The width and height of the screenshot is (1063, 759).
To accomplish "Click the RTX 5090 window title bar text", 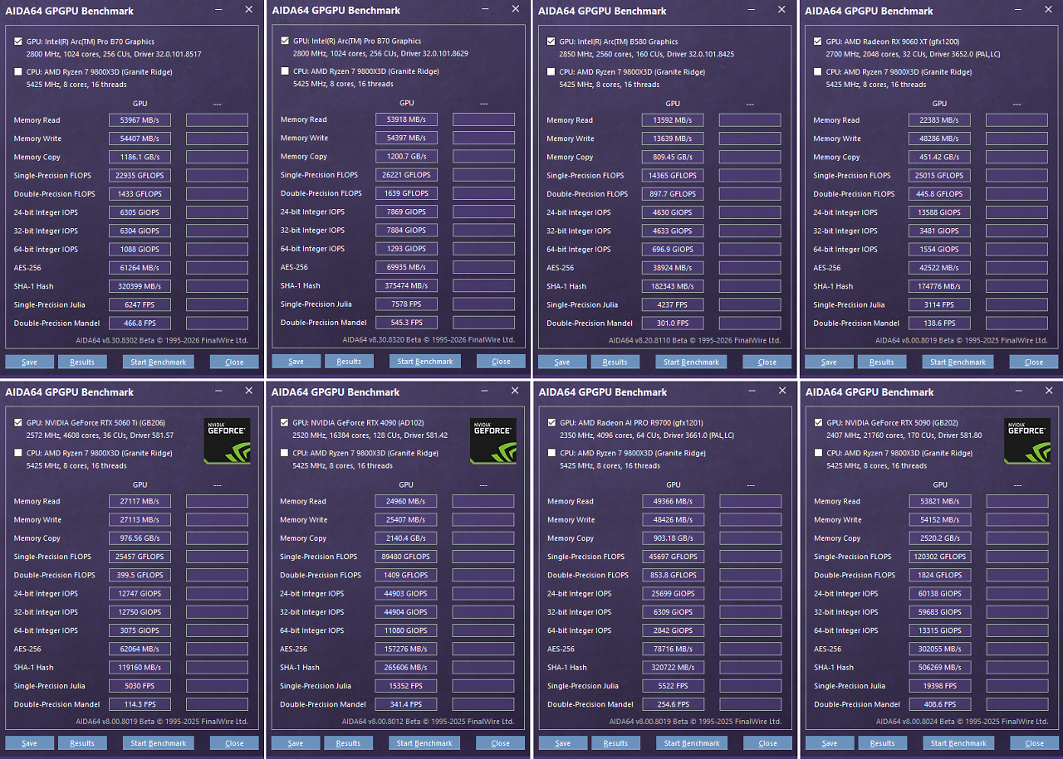I will coord(870,392).
